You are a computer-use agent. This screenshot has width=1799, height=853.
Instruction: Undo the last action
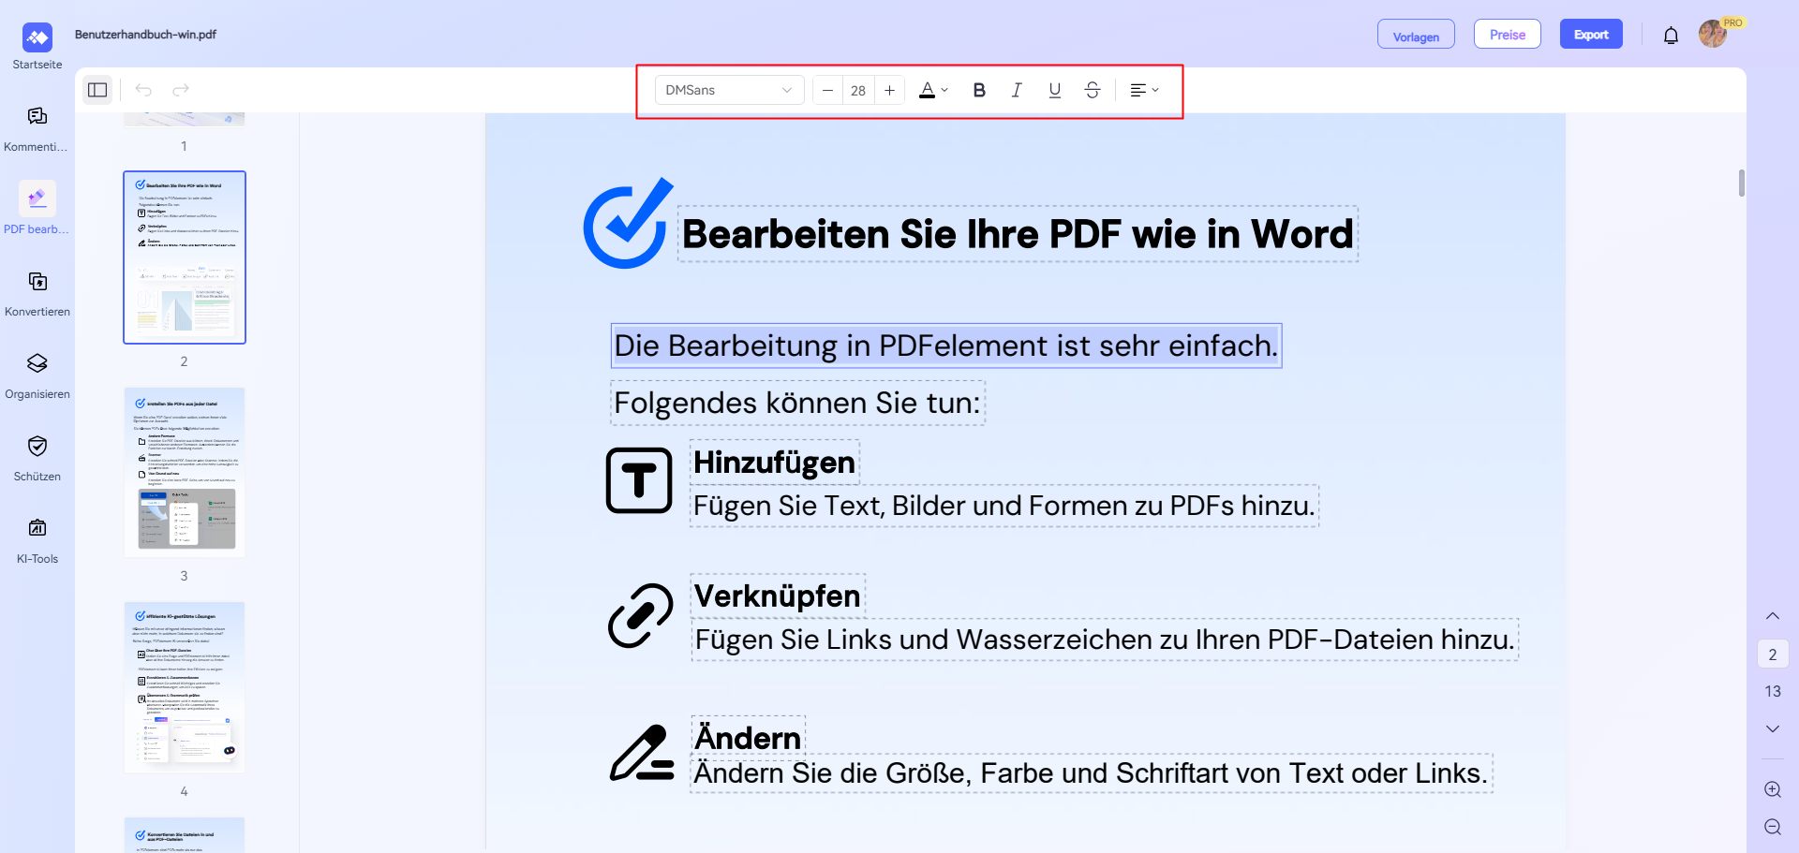click(x=143, y=90)
